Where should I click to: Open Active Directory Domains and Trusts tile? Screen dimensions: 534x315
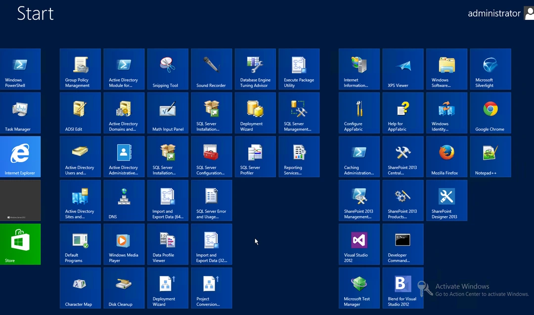point(124,113)
